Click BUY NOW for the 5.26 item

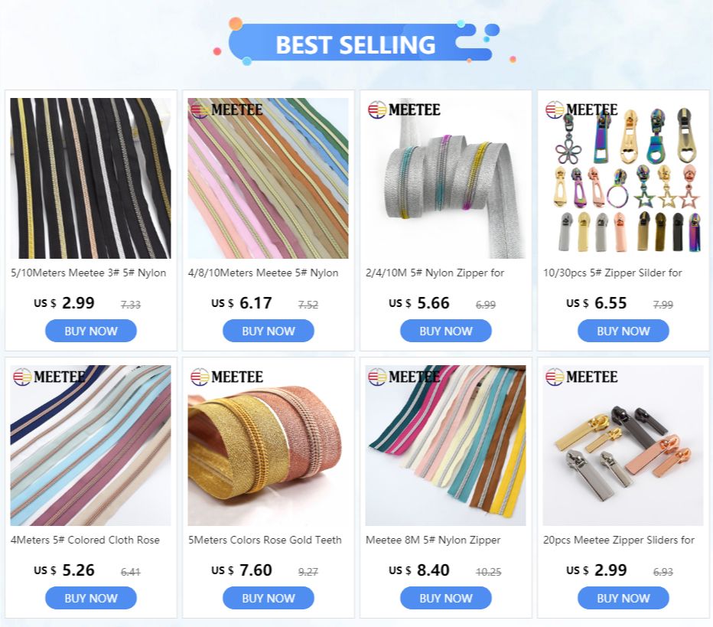pos(91,598)
